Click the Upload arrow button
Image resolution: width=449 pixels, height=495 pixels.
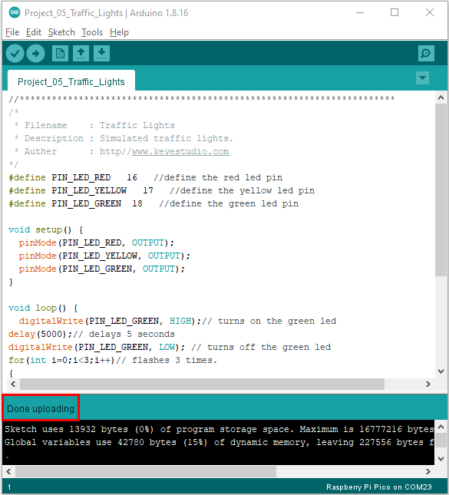tap(35, 54)
